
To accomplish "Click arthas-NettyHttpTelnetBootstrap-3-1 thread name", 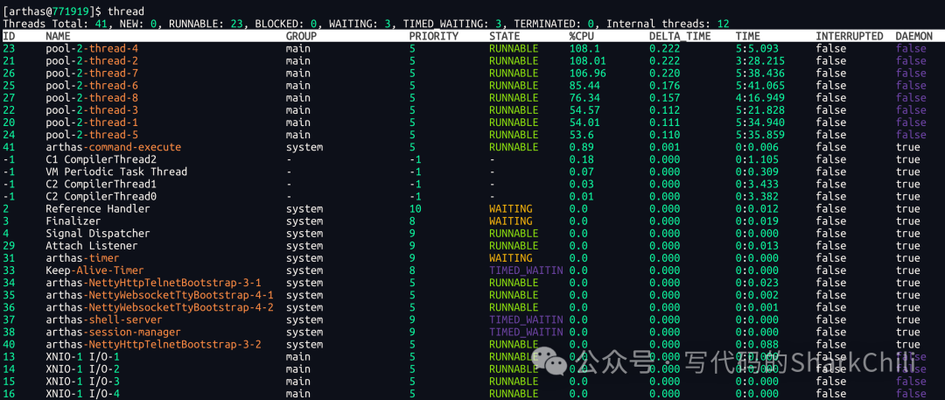I will [x=154, y=283].
